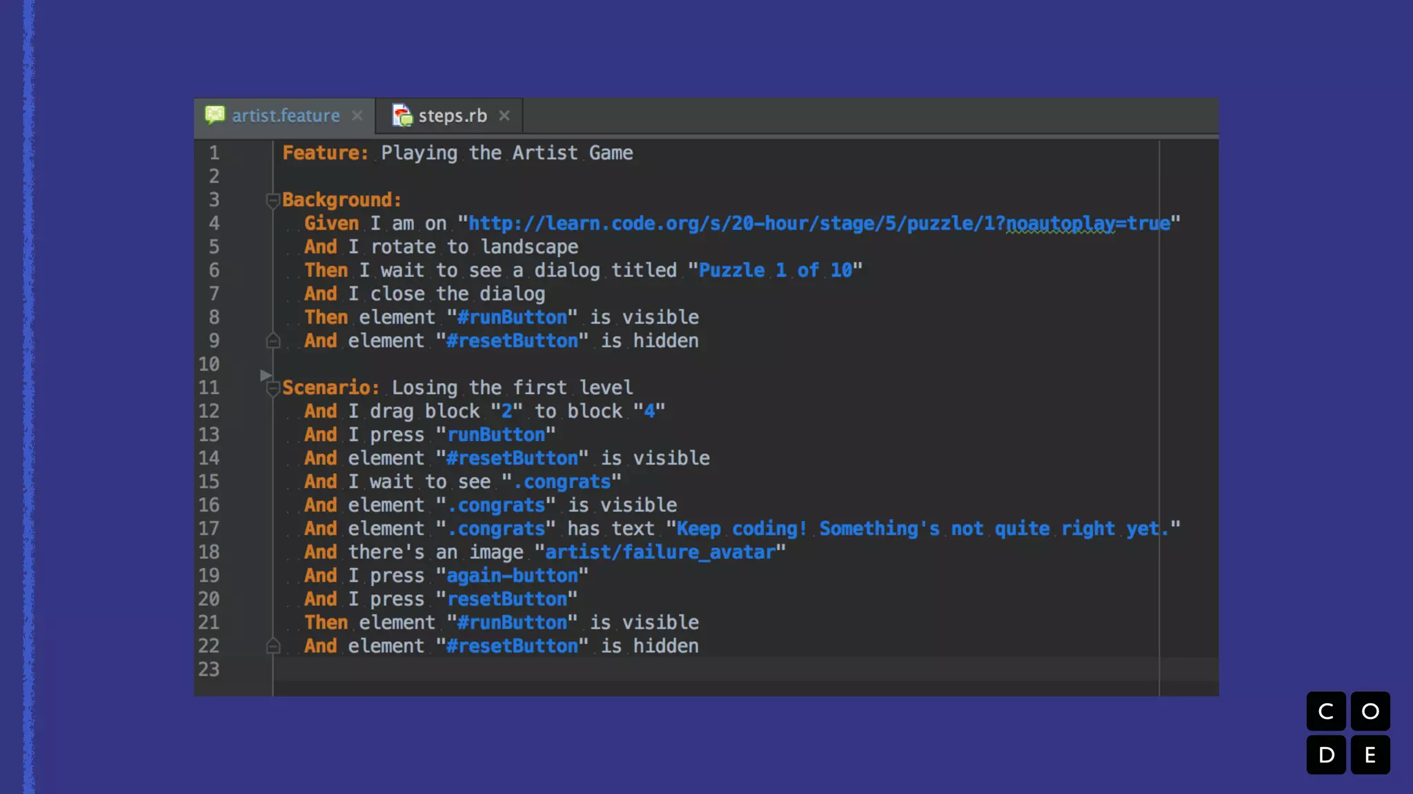Click the 'Background:' keyword
Viewport: 1413px width, 794px height.
(x=342, y=200)
